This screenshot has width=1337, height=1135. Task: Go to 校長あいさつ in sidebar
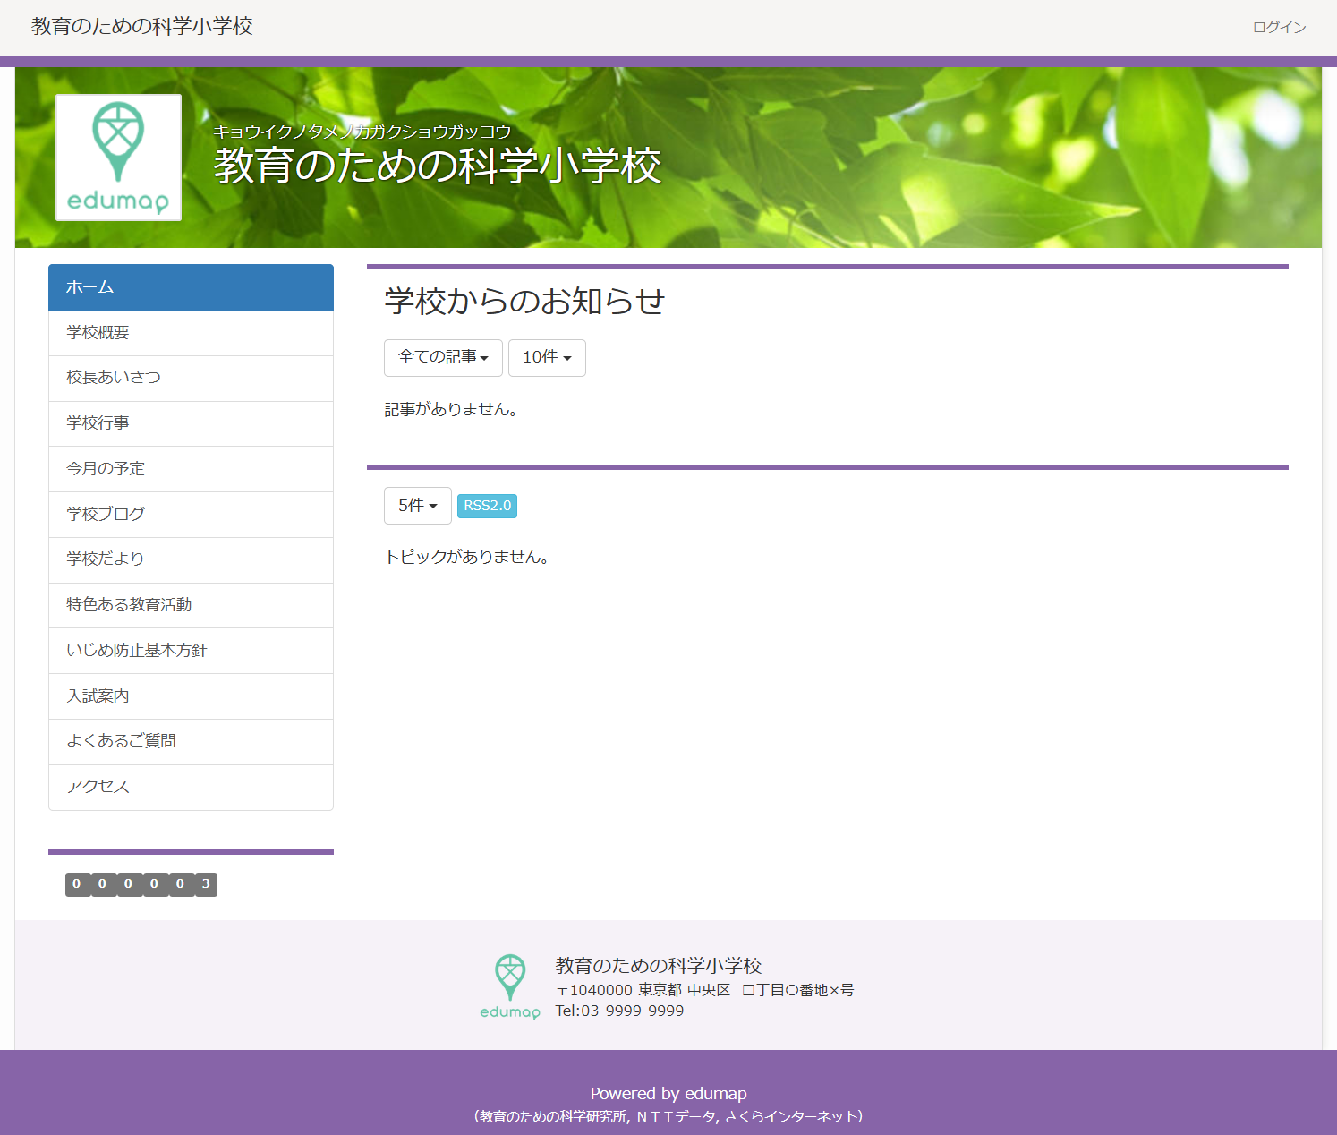coord(191,378)
